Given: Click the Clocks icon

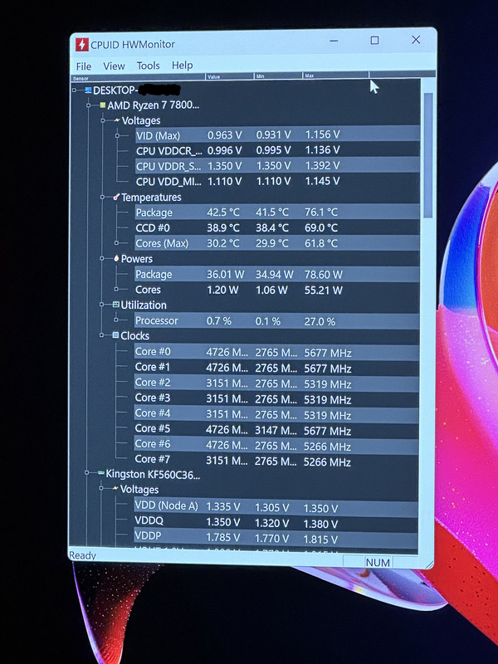Looking at the screenshot, I should 115,335.
